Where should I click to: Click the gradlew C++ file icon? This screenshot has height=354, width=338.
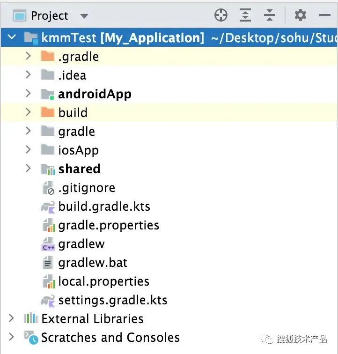click(48, 244)
